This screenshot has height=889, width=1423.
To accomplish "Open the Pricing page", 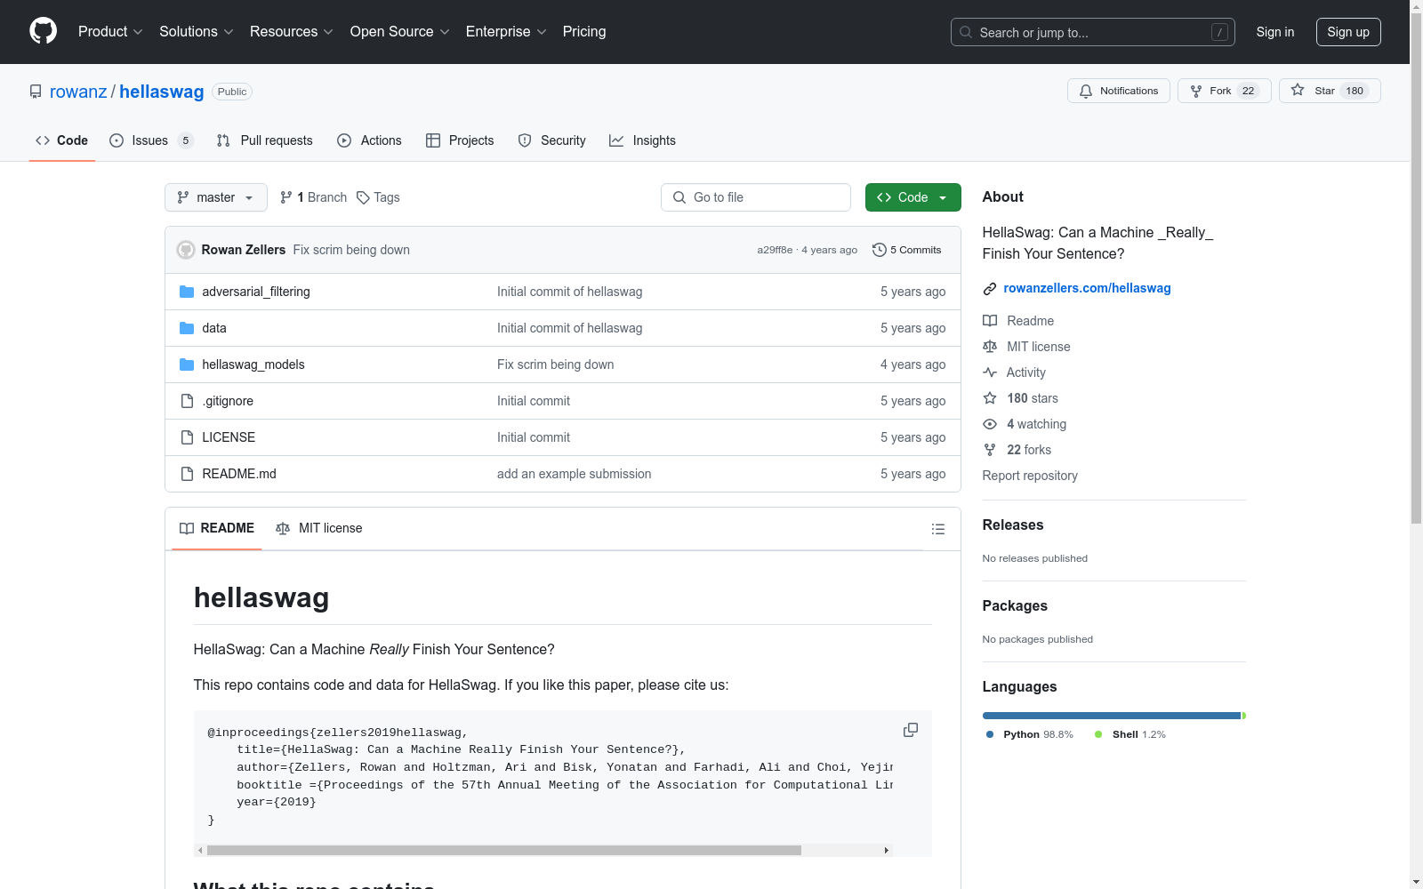I will (584, 31).
